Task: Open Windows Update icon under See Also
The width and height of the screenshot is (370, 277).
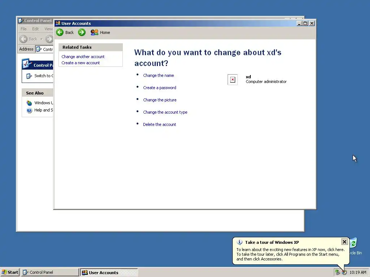Action: (x=29, y=103)
